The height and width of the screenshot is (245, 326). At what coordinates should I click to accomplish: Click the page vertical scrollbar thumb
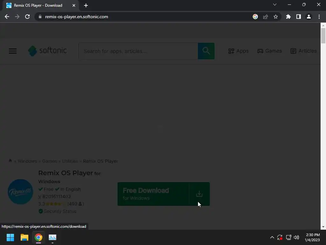point(323,36)
